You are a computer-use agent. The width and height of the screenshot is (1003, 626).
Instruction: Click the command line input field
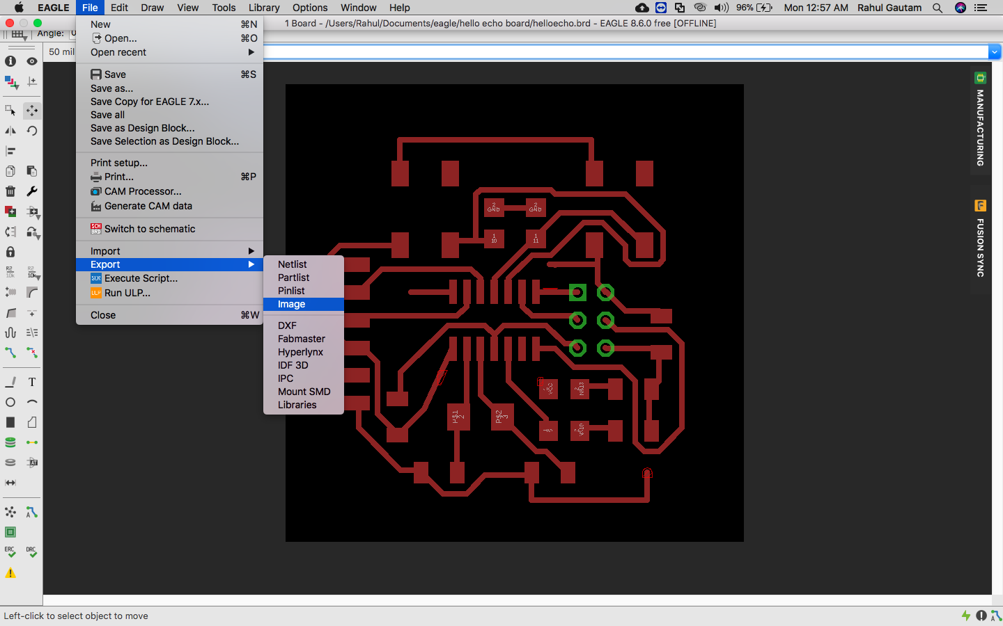pos(625,51)
